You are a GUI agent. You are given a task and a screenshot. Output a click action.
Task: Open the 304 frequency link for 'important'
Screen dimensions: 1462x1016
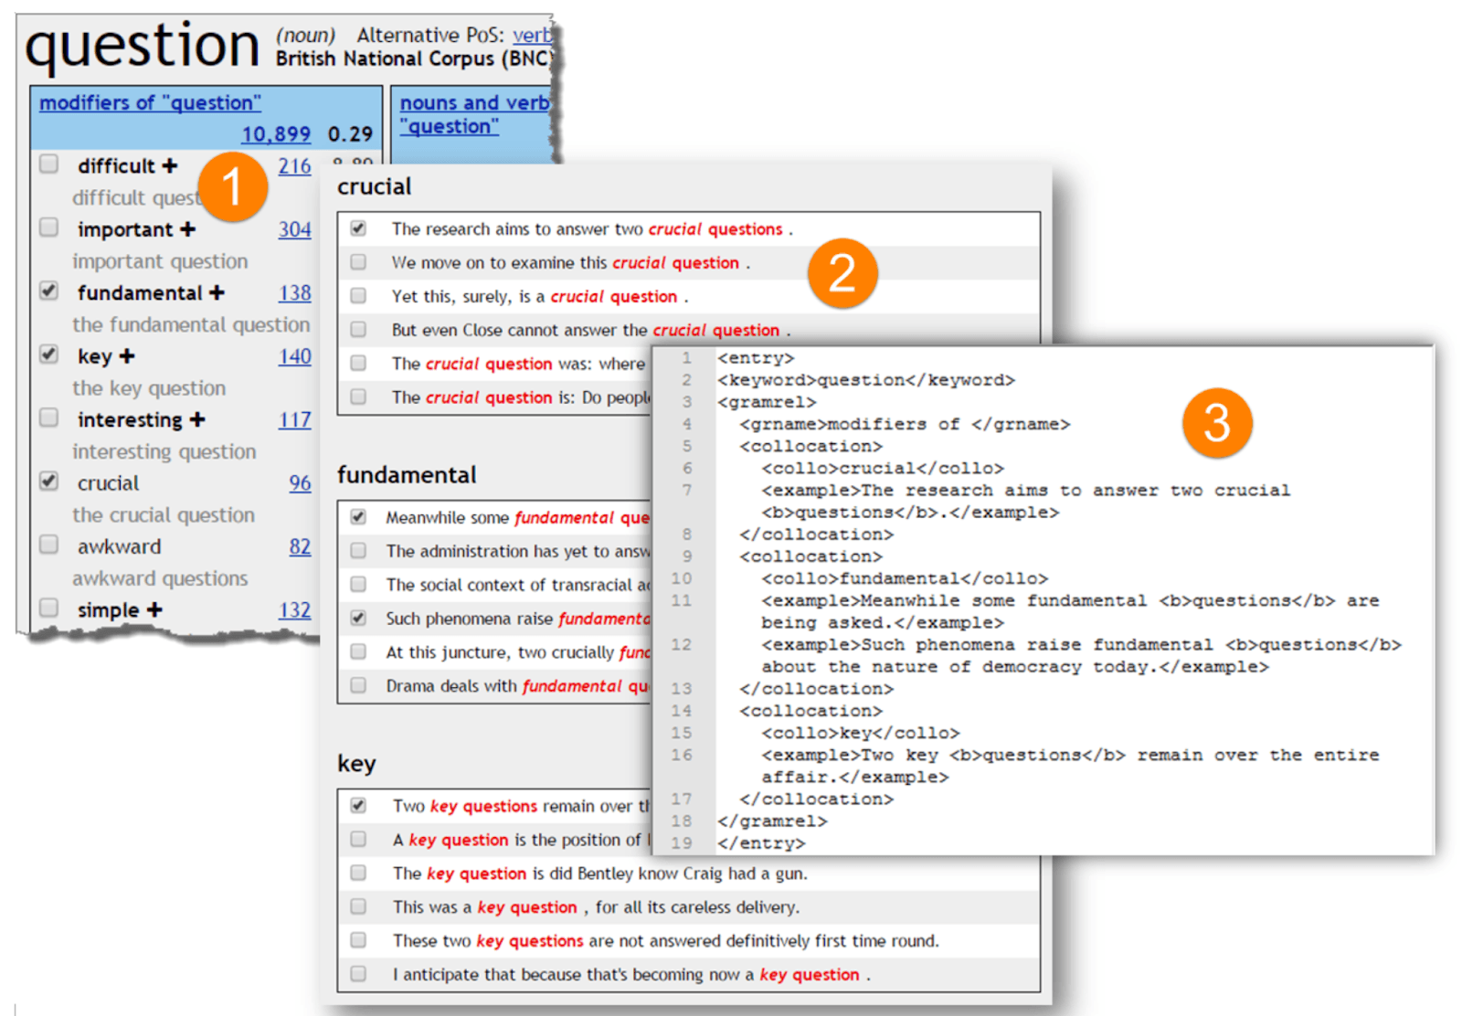coord(294,229)
